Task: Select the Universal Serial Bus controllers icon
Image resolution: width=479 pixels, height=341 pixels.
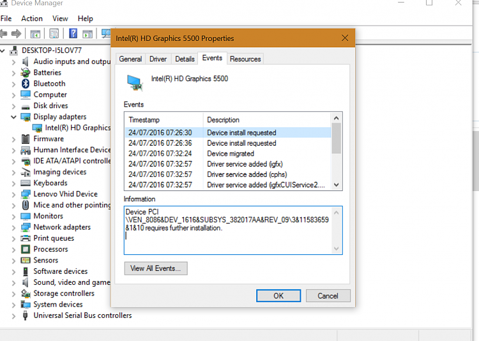Action: coord(26,315)
